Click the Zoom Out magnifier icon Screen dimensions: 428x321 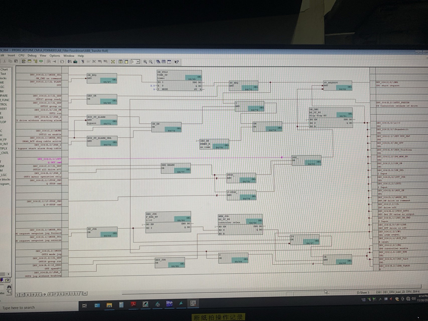pyautogui.click(x=151, y=62)
